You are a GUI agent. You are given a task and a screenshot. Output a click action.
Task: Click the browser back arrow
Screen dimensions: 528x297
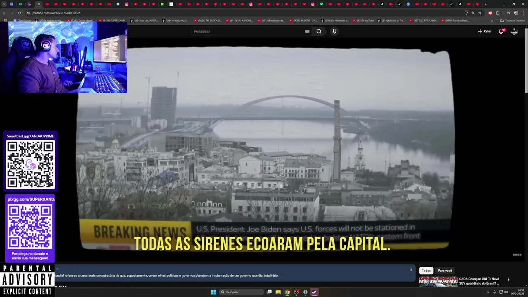[5, 13]
